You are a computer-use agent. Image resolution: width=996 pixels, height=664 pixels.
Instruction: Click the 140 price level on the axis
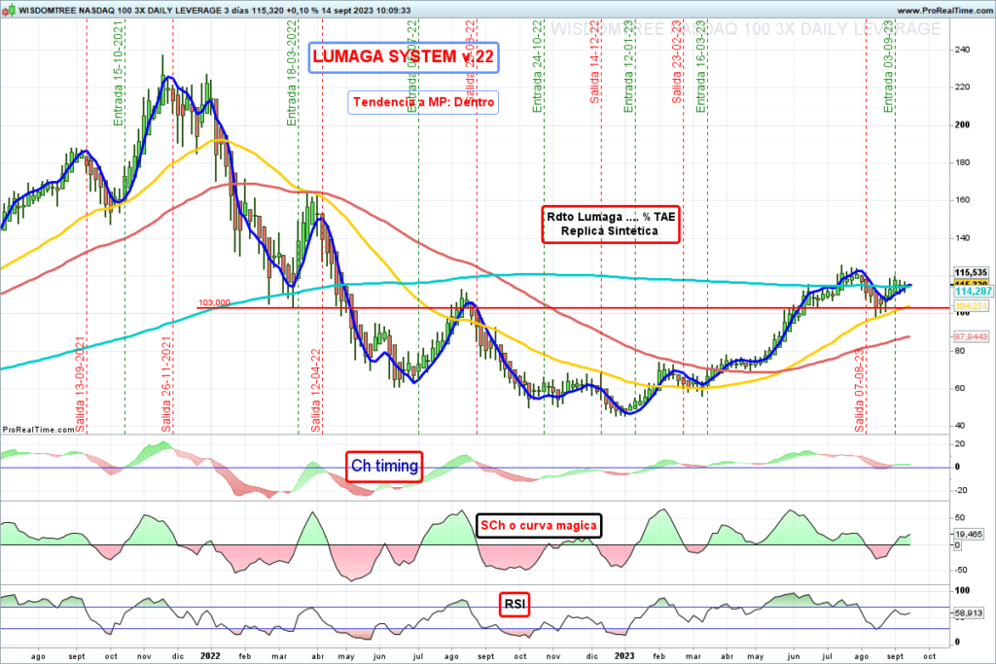point(962,238)
